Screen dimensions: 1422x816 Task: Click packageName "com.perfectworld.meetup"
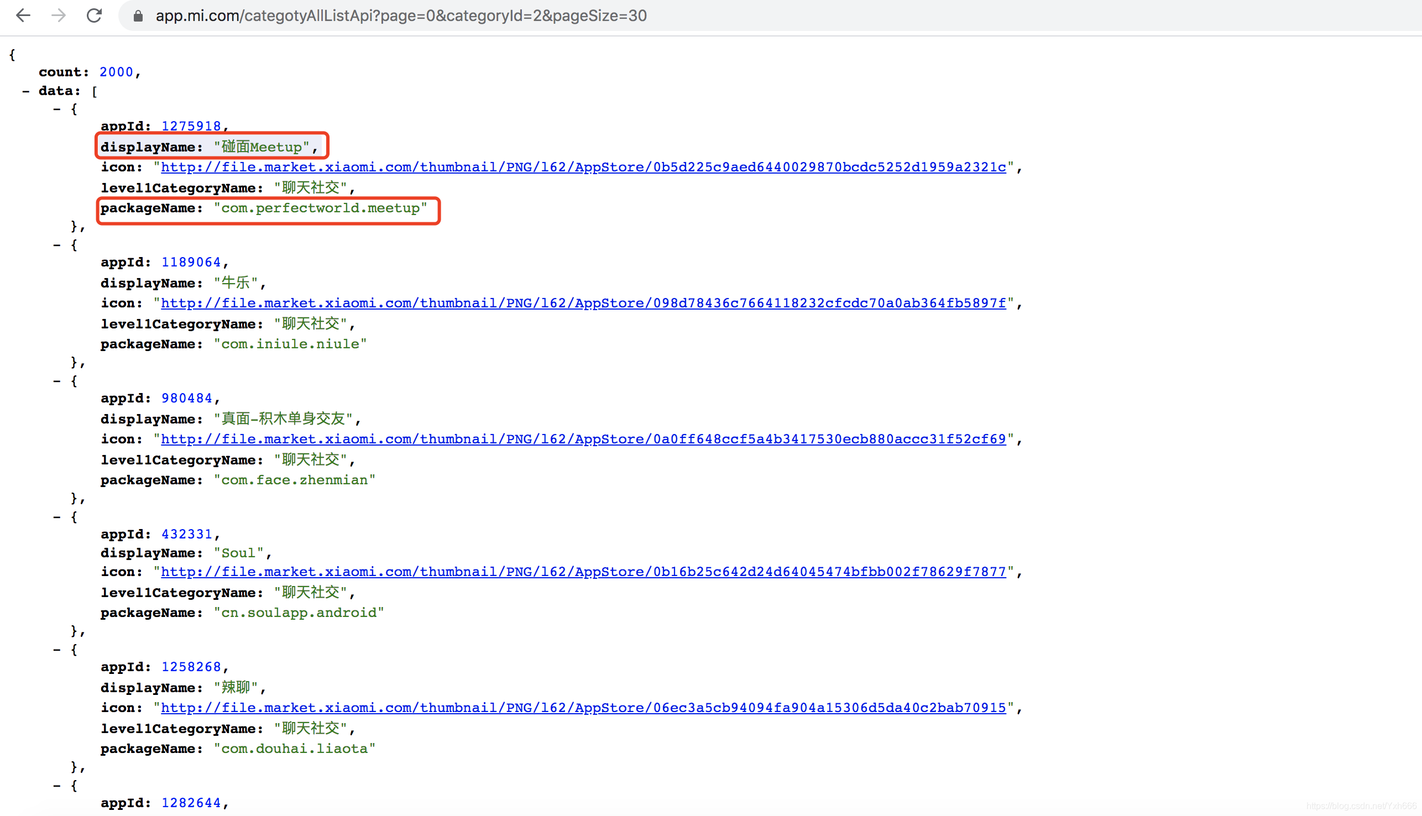pos(321,208)
